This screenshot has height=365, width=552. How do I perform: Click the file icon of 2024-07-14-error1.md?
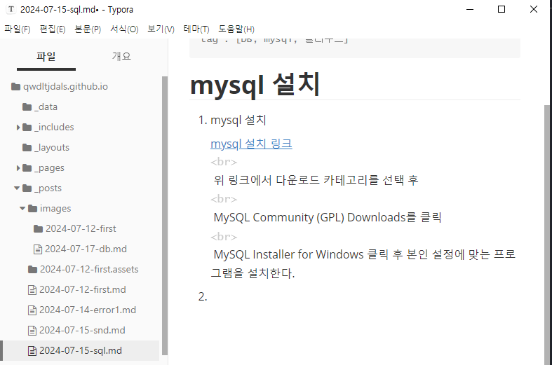32,310
